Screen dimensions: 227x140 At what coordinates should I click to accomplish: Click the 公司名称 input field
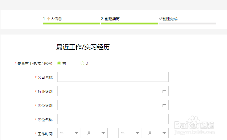[113, 77]
